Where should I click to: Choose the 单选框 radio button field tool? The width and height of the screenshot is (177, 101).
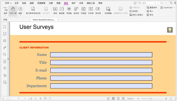click(69, 11)
